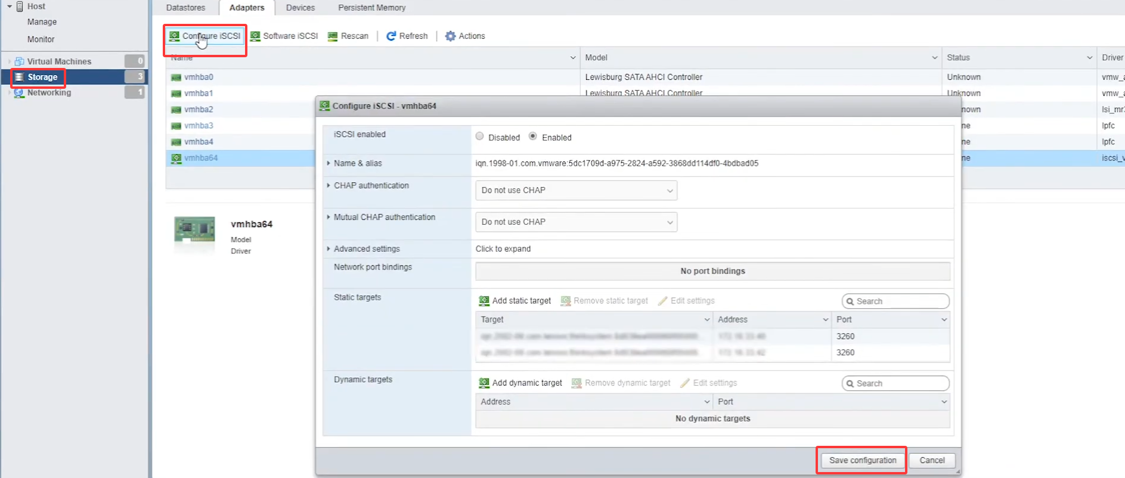Click the Software iSCSI icon
Image resolution: width=1125 pixels, height=478 pixels.
click(x=255, y=36)
